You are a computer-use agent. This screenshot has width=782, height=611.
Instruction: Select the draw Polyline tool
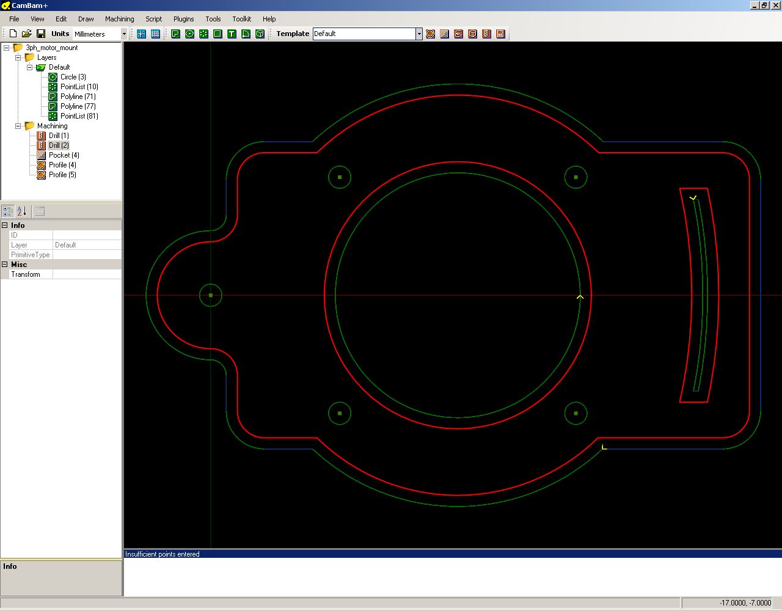[x=175, y=34]
